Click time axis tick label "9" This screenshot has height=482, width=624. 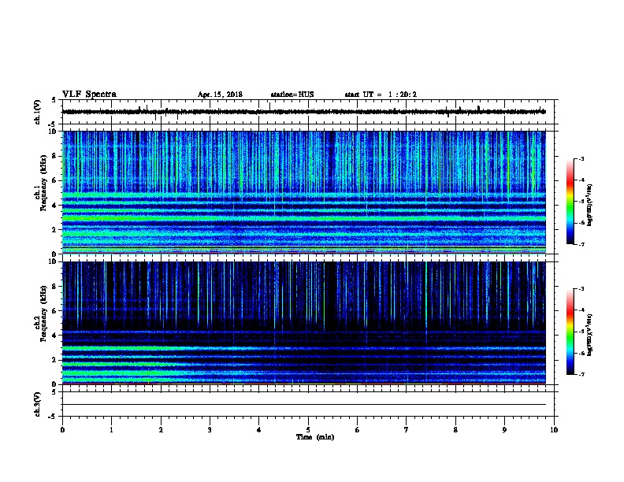click(504, 430)
